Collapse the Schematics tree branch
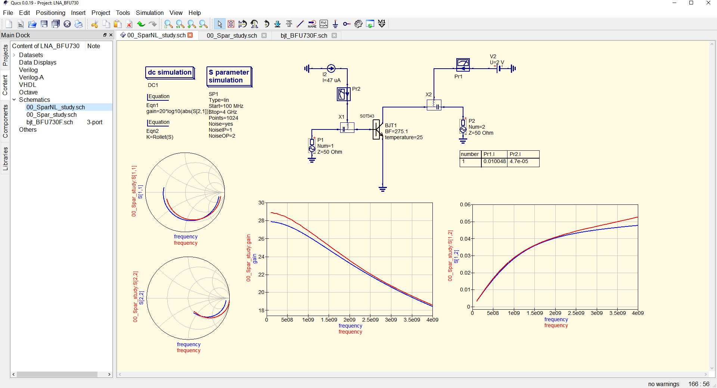717x388 pixels. pyautogui.click(x=14, y=100)
